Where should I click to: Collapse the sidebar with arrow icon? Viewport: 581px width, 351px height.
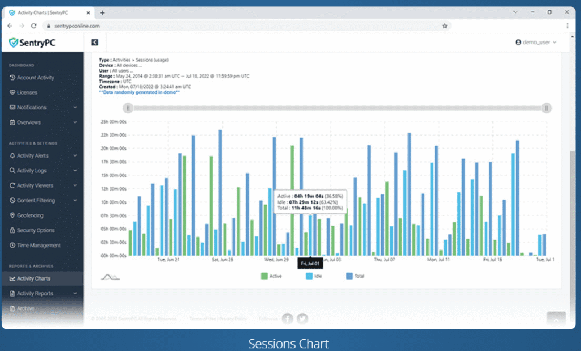95,42
